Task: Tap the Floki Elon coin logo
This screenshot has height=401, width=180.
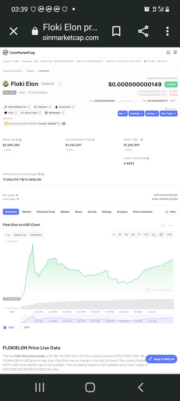Action: tap(5, 84)
